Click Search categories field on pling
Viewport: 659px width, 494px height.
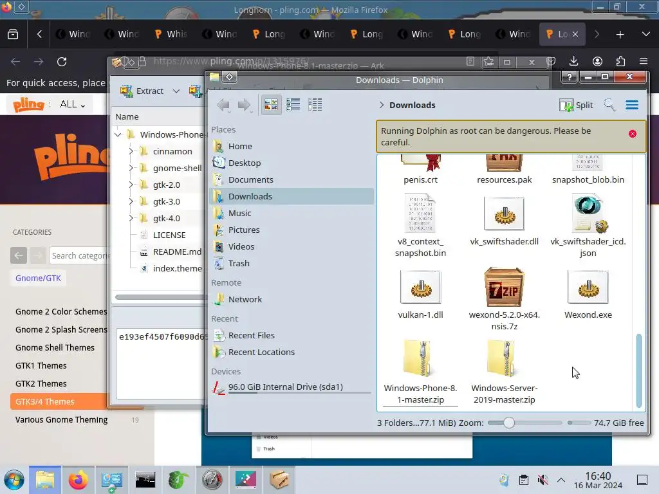tap(80, 255)
